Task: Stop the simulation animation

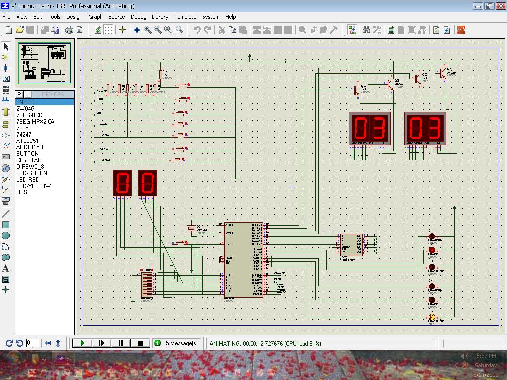Action: [x=140, y=343]
